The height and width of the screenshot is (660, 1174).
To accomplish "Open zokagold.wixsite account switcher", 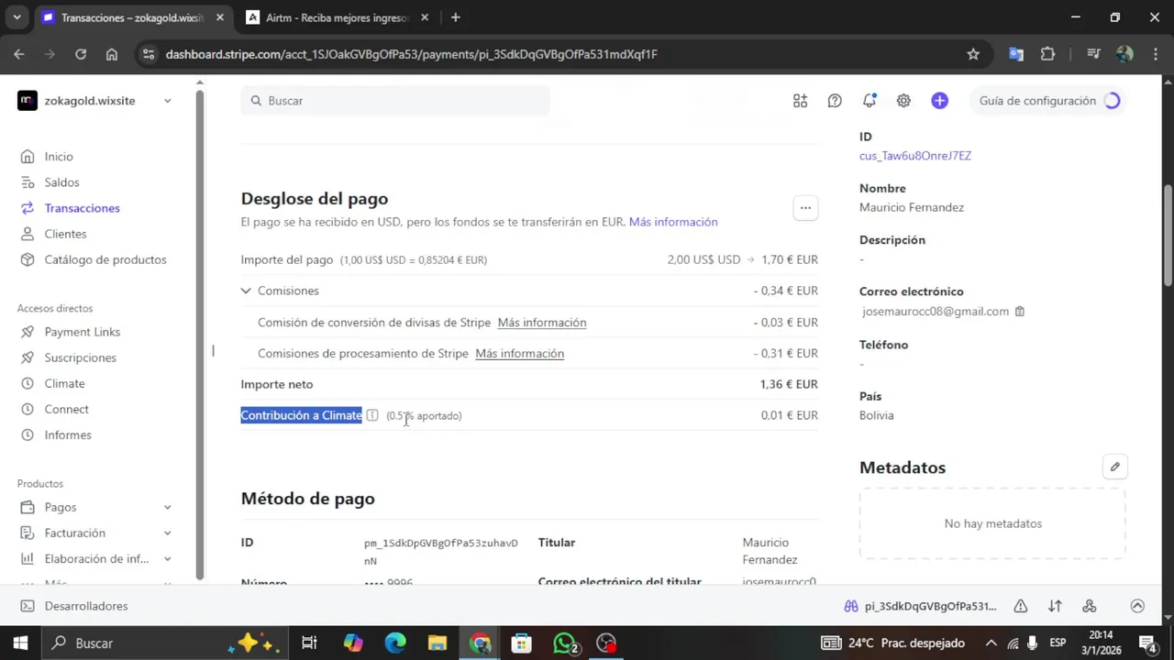I will (x=94, y=101).
